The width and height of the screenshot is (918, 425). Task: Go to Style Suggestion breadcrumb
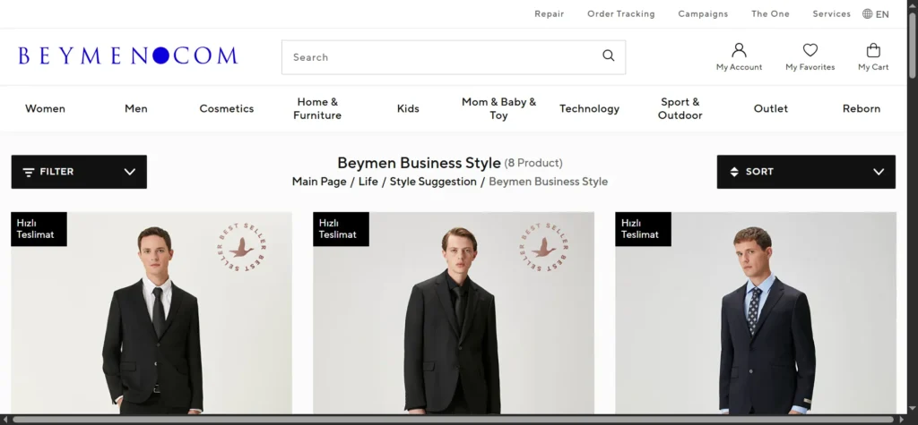click(x=433, y=182)
